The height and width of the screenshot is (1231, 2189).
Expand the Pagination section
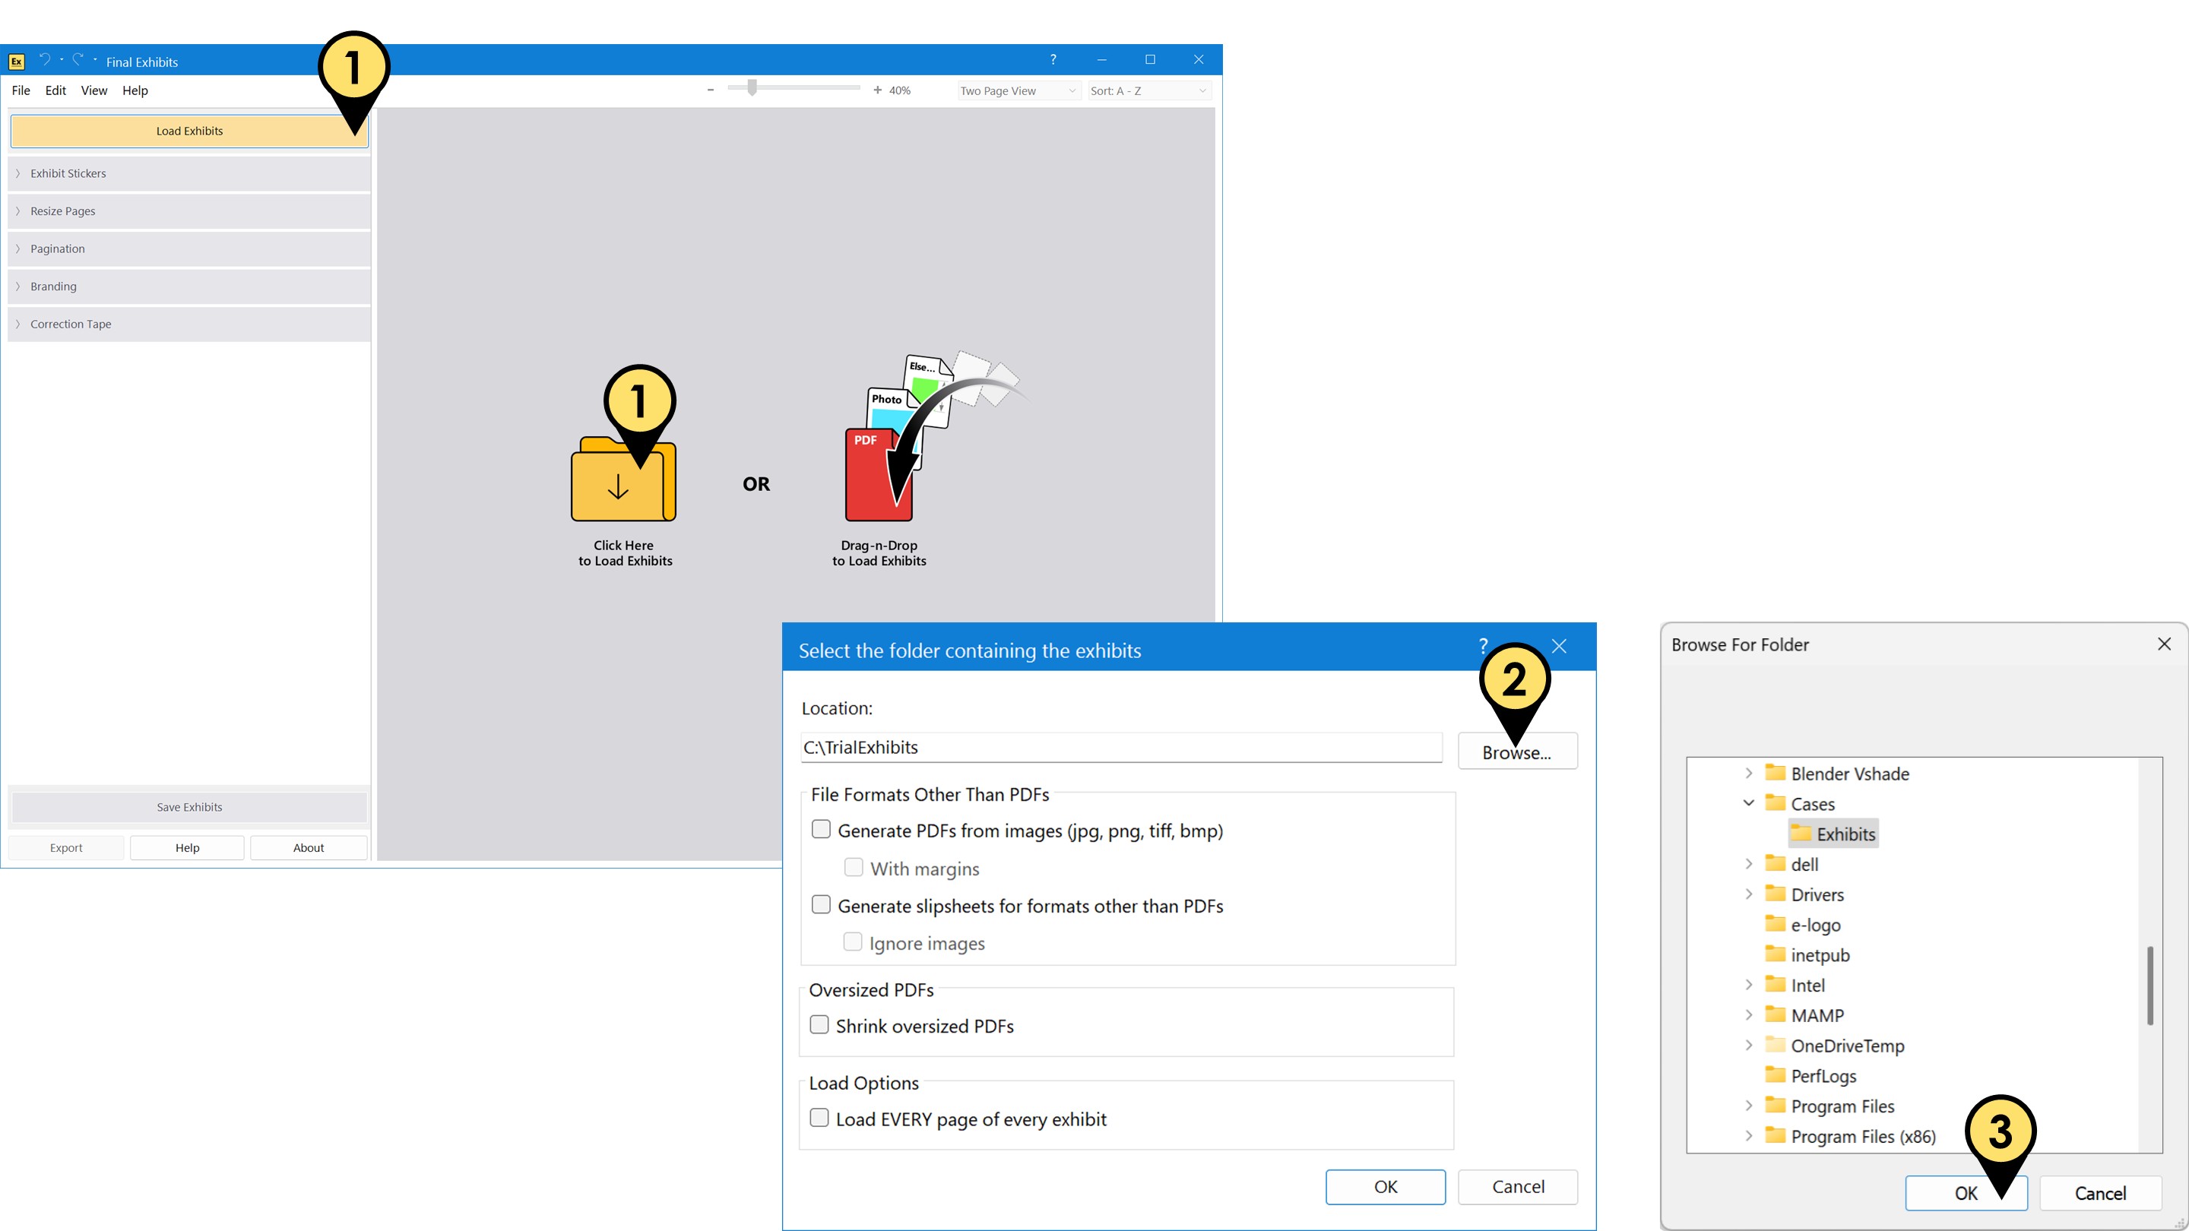[189, 249]
